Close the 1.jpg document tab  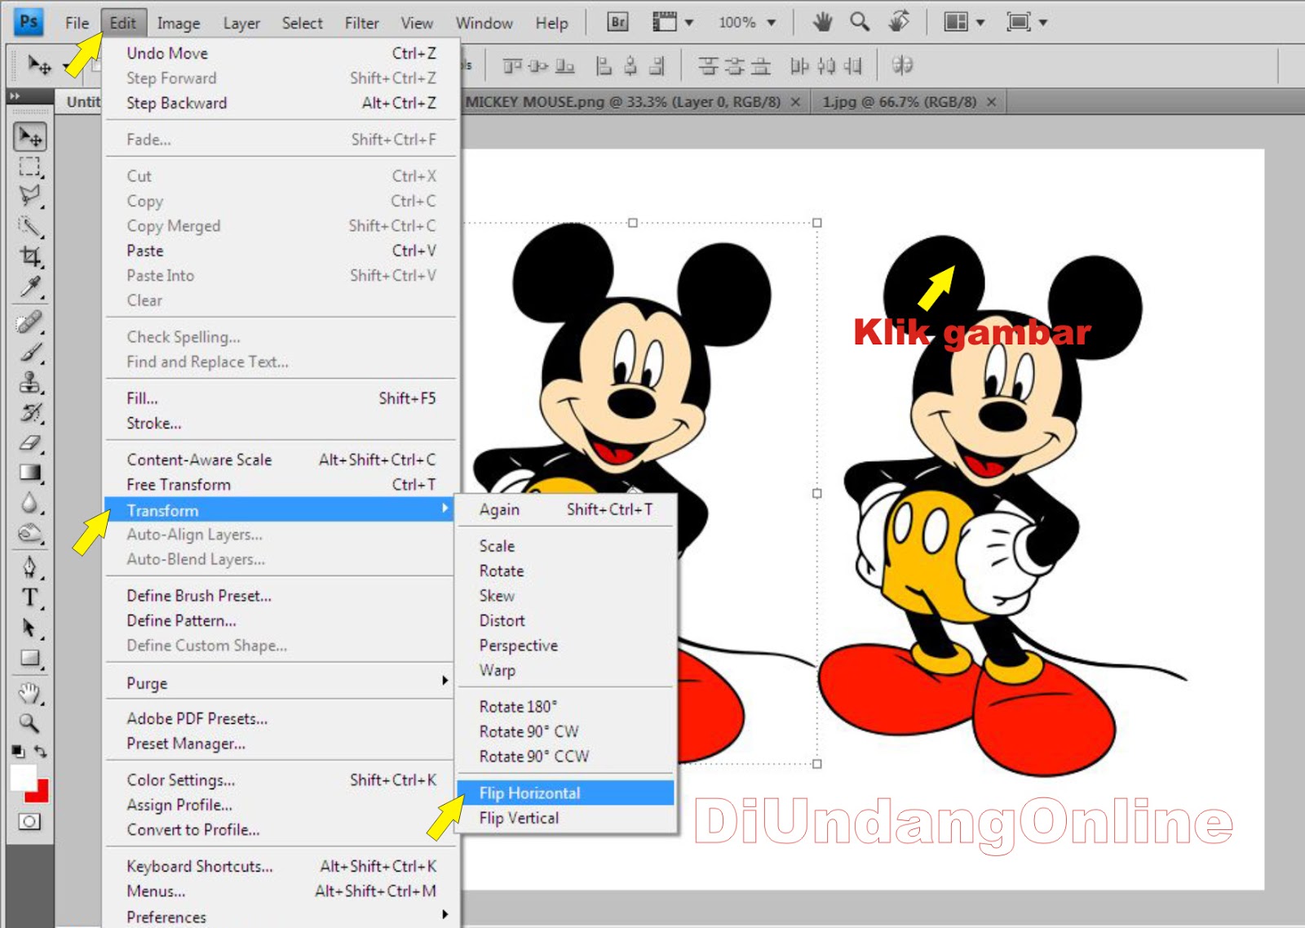[x=991, y=102]
